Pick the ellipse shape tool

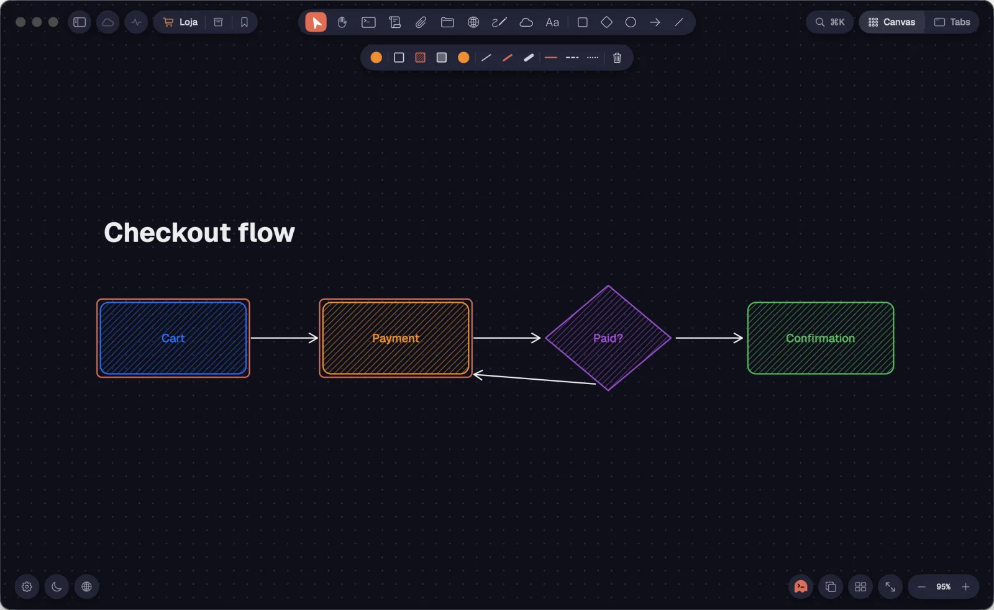631,22
